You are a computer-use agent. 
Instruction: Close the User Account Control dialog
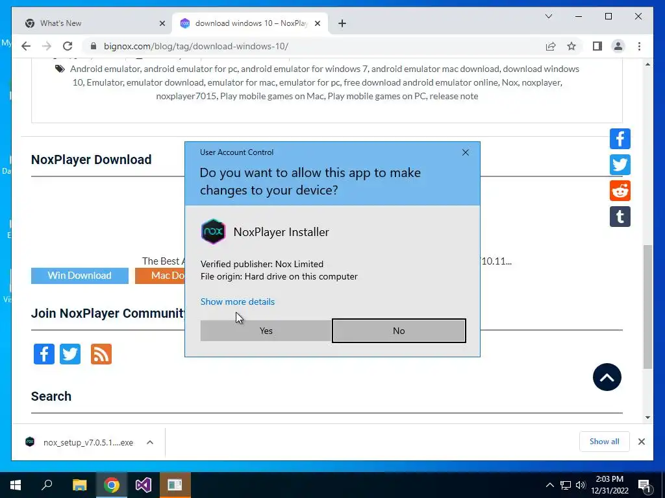[x=465, y=152]
